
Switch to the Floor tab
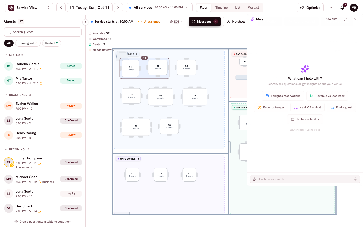pyautogui.click(x=204, y=8)
